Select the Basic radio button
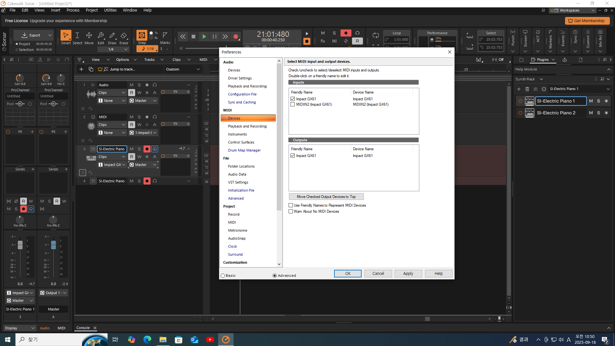Image resolution: width=615 pixels, height=346 pixels. point(223,276)
